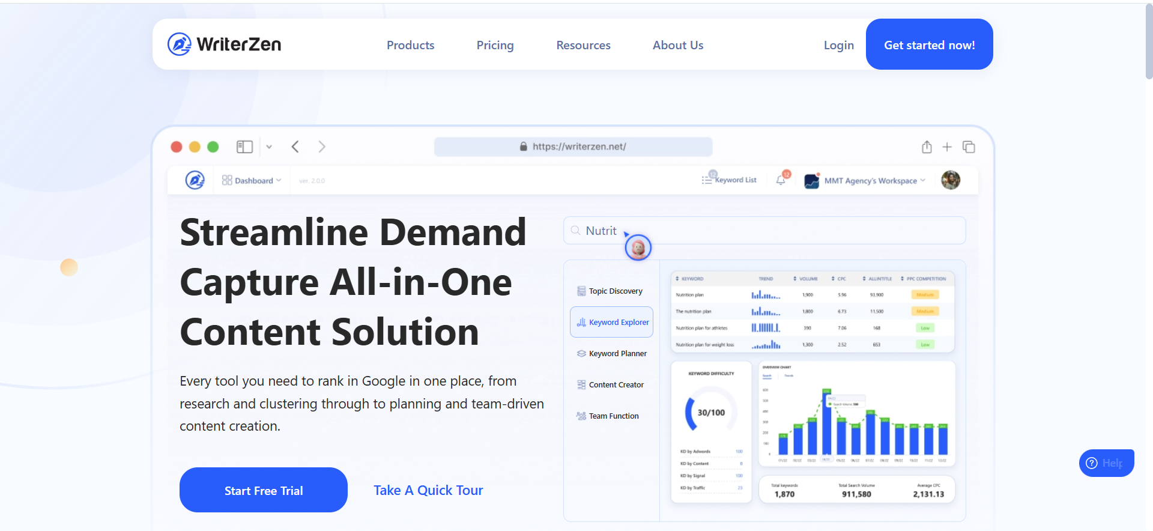Click the yellow dot of mock browser
This screenshot has width=1153, height=531.
tap(195, 147)
